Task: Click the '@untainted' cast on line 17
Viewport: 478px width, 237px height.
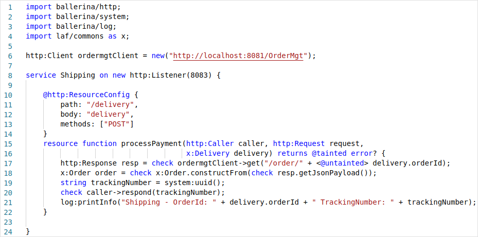Action: [342, 163]
